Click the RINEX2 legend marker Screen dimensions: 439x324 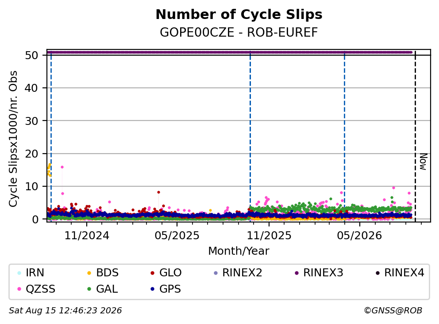click(216, 273)
